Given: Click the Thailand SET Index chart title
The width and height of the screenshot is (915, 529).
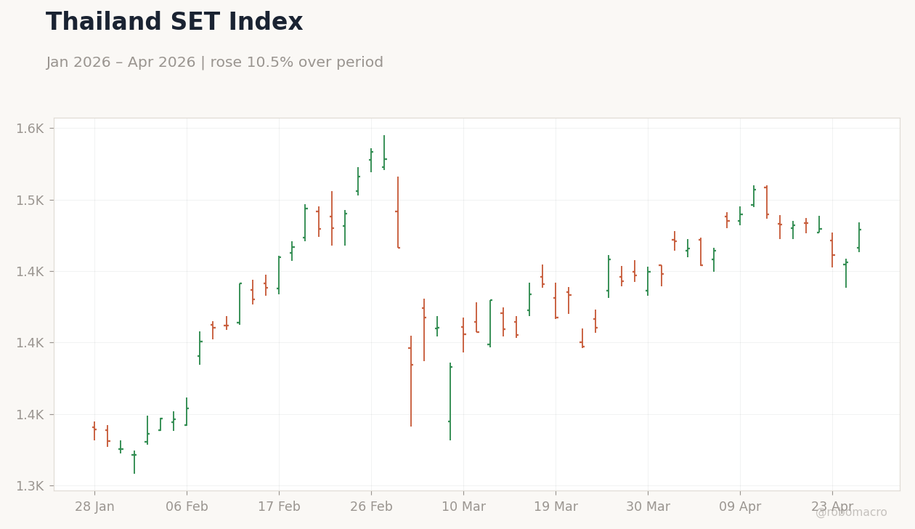Looking at the screenshot, I should (174, 23).
